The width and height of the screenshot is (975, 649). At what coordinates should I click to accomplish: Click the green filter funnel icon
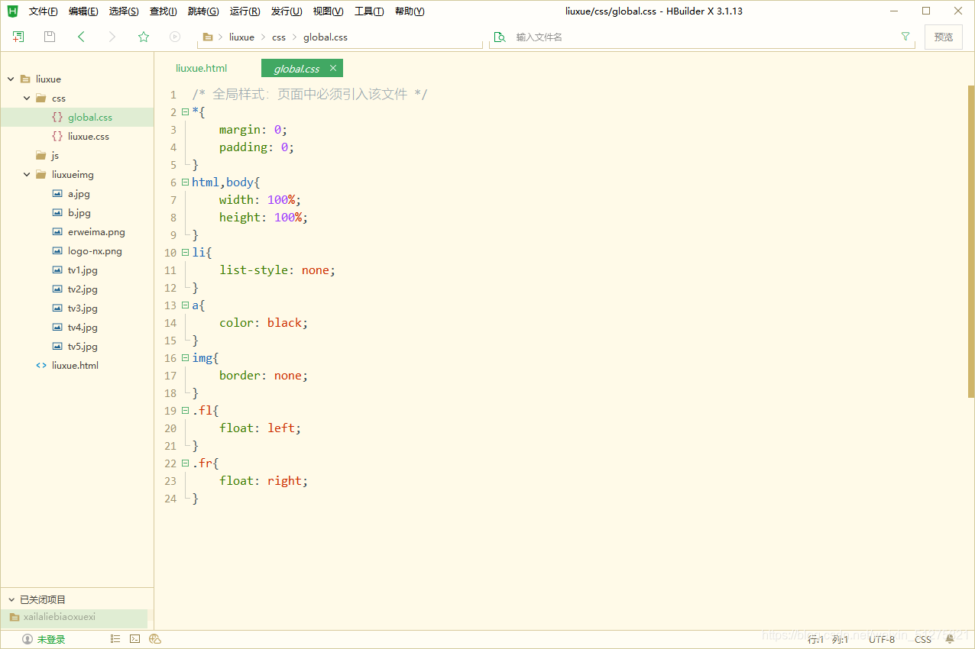coord(905,37)
